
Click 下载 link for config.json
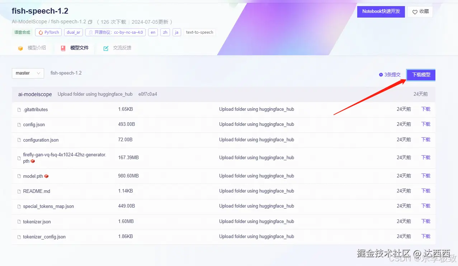426,124
